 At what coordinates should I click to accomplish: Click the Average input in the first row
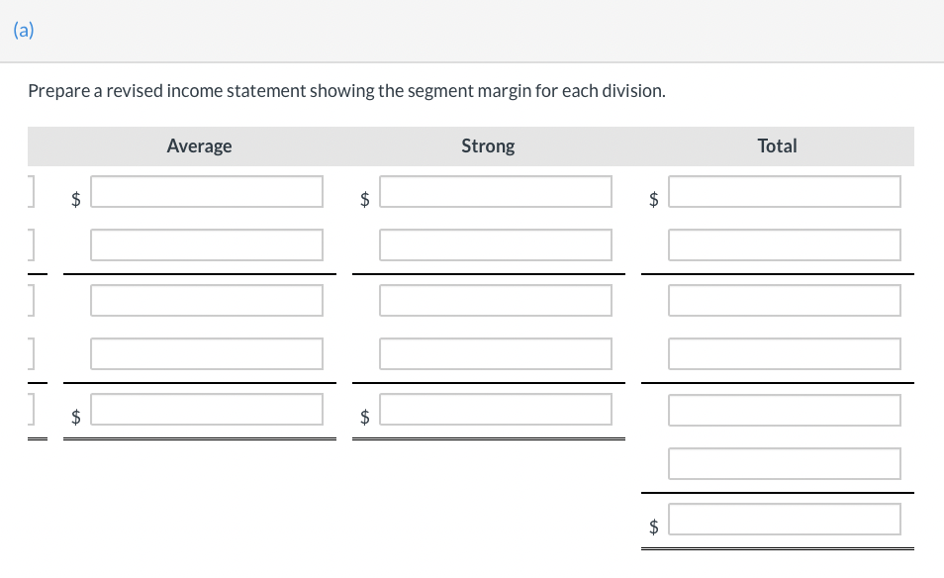(x=207, y=192)
